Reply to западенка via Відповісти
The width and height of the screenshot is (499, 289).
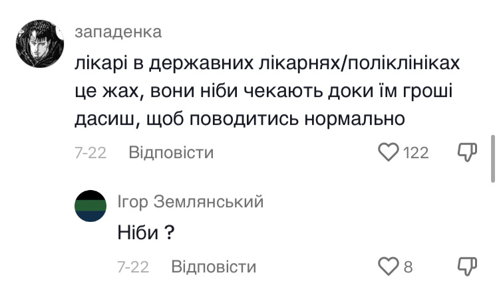pyautogui.click(x=171, y=152)
